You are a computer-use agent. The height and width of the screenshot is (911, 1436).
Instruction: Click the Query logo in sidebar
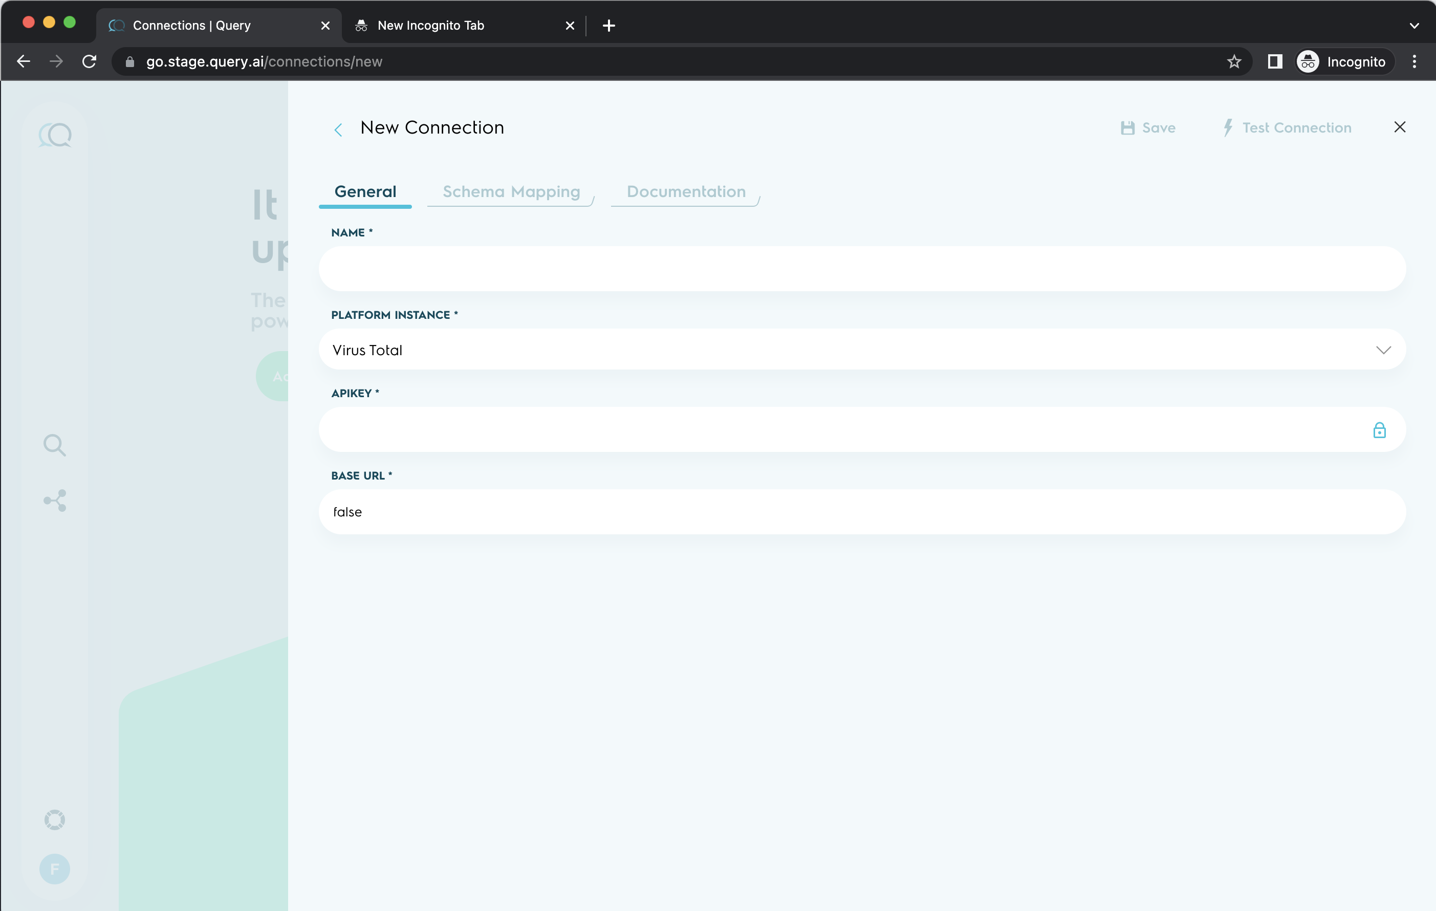pyautogui.click(x=55, y=135)
